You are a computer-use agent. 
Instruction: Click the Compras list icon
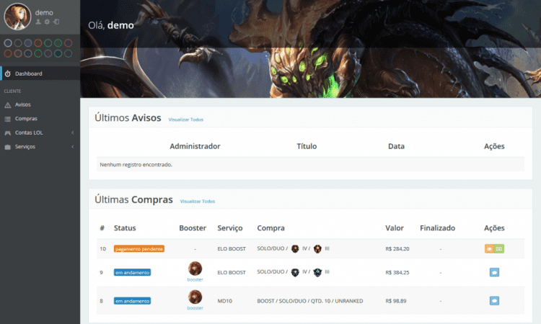click(8, 119)
